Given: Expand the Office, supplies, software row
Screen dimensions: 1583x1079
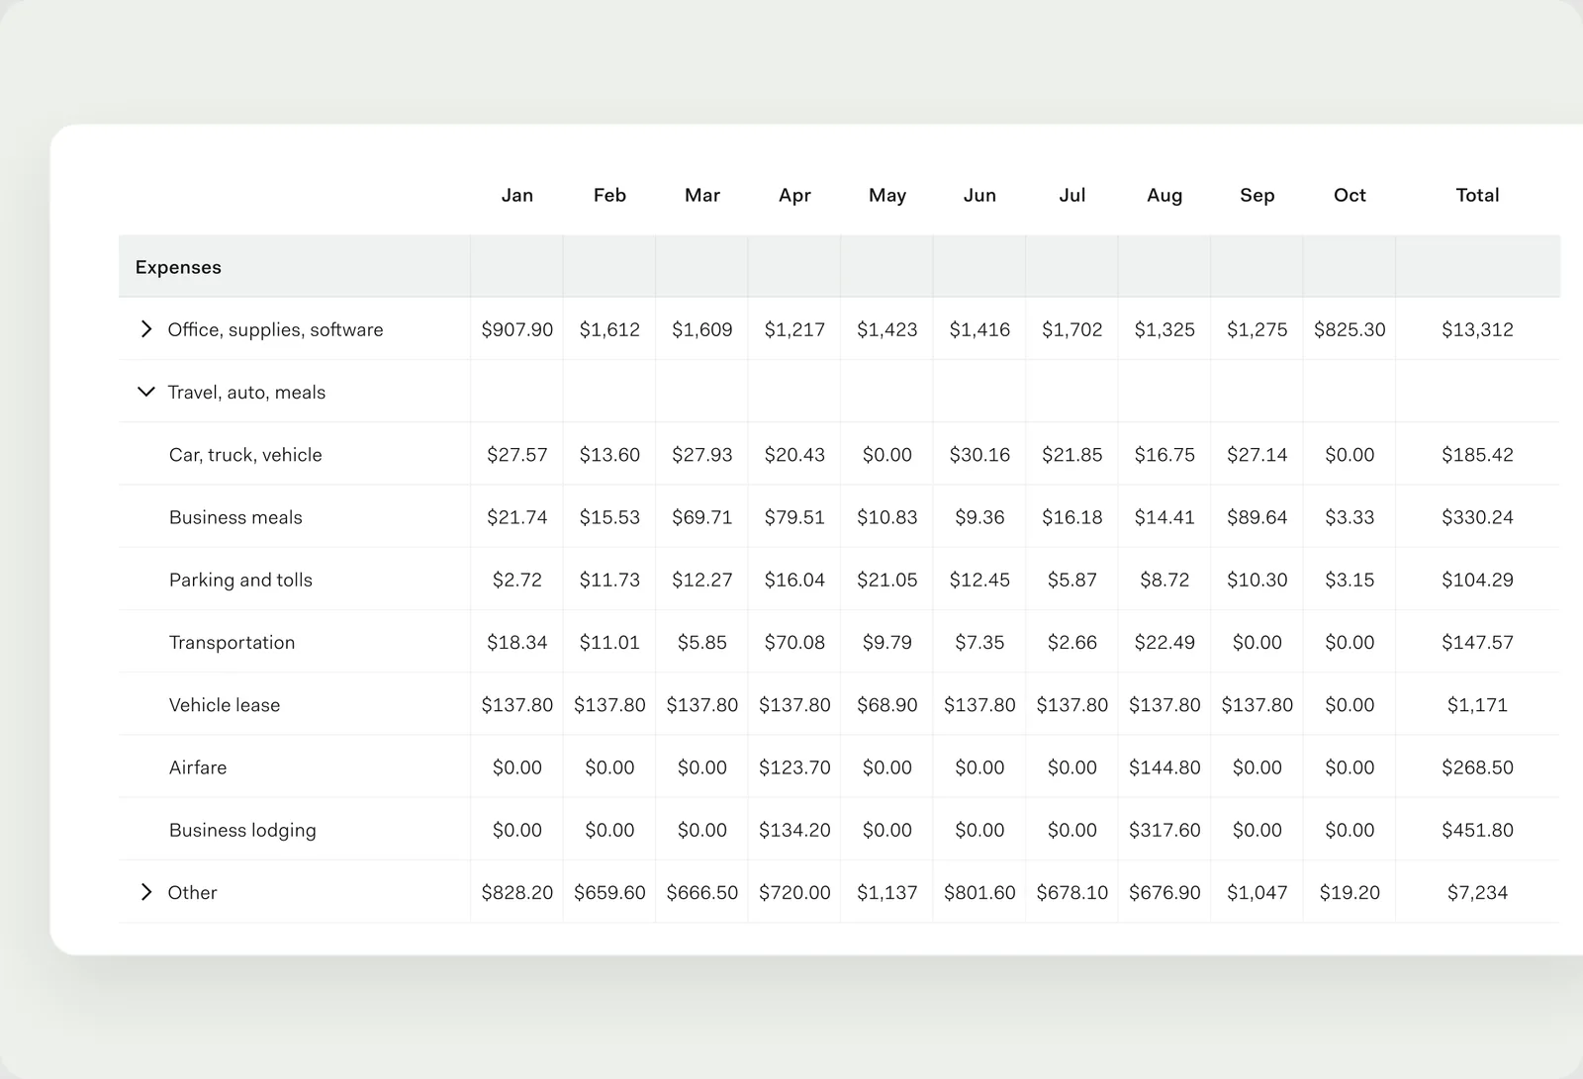Looking at the screenshot, I should (146, 329).
